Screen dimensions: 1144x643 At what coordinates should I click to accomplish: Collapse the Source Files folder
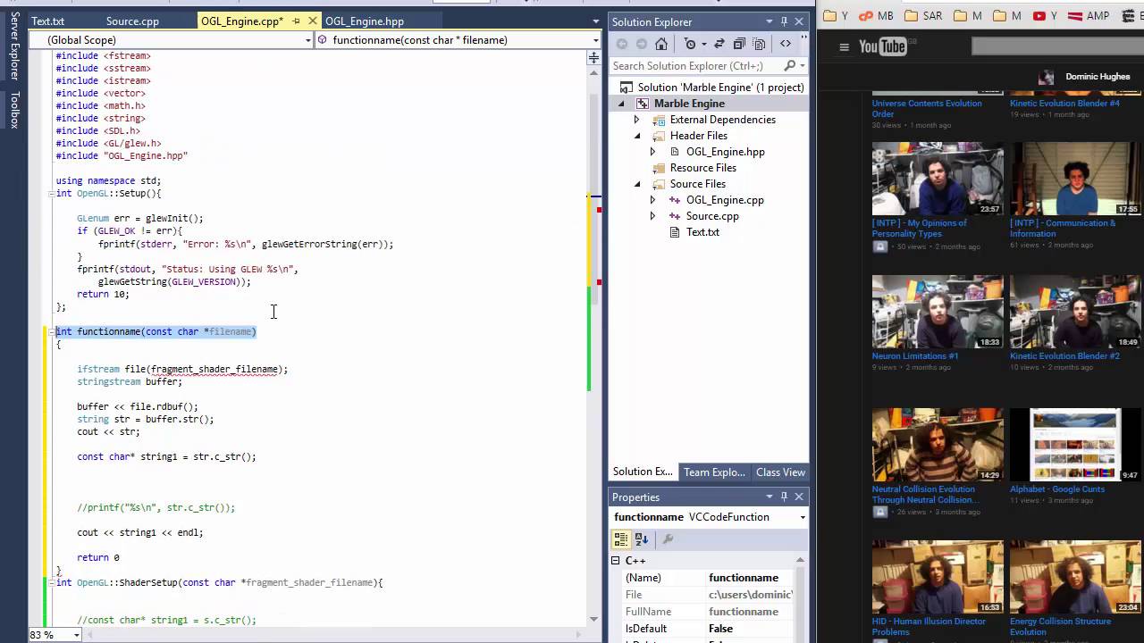tap(637, 184)
